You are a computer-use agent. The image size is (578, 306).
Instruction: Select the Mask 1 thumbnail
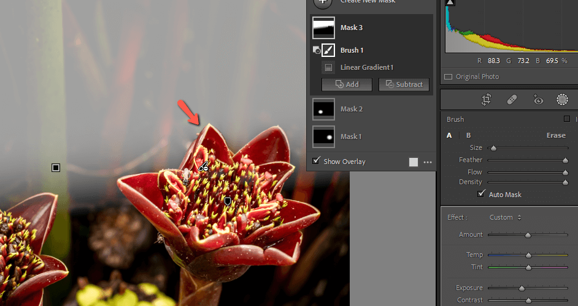click(323, 137)
